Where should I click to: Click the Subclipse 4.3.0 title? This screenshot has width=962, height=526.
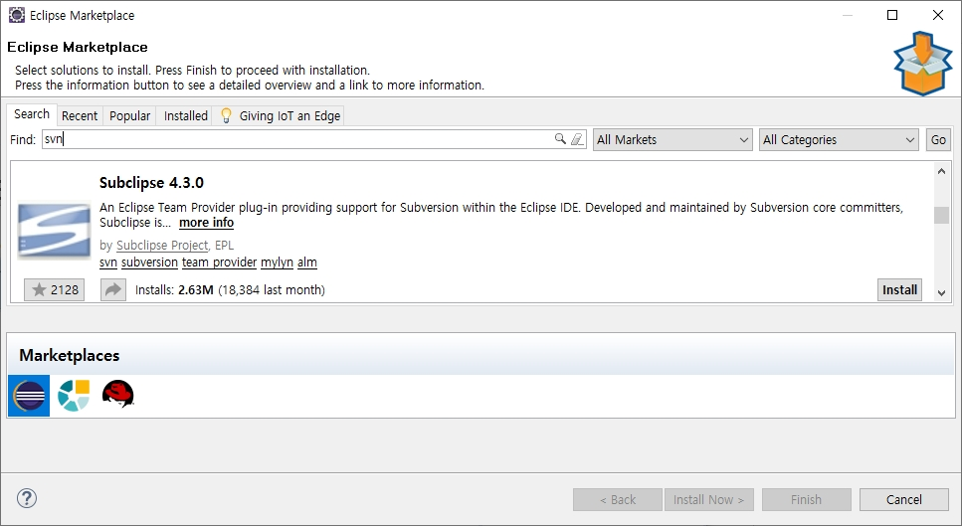tap(151, 183)
